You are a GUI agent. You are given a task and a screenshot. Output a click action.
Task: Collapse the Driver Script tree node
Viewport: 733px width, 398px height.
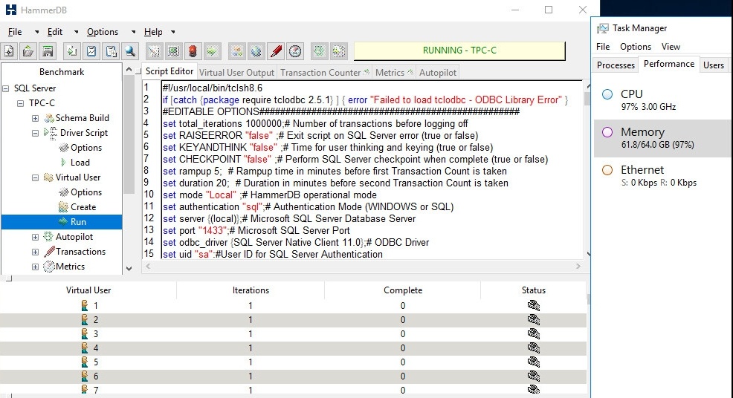pyautogui.click(x=36, y=133)
